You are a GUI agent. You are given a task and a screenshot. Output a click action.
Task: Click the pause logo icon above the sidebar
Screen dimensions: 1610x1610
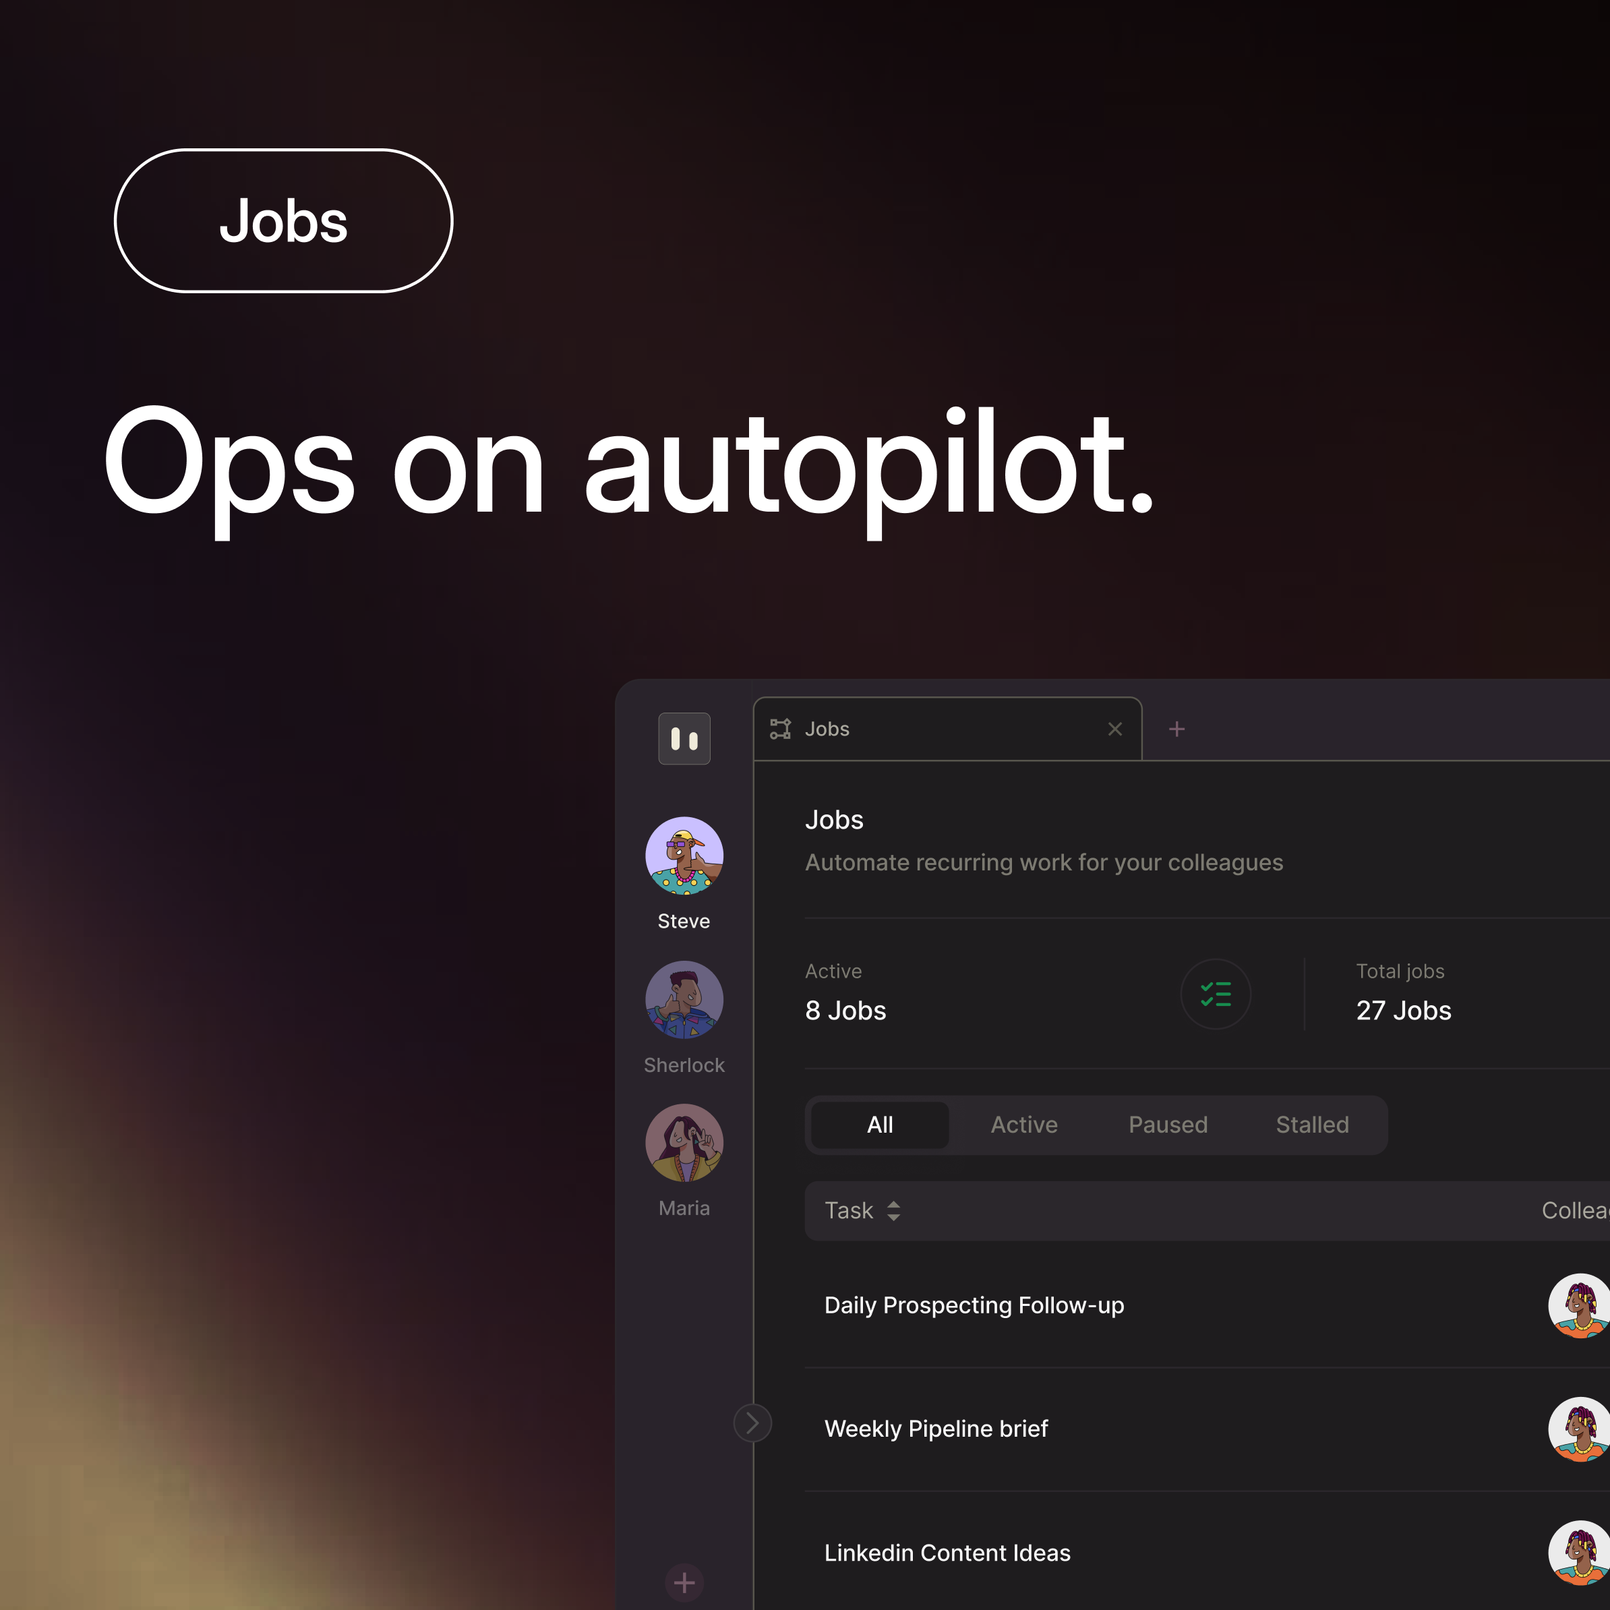point(684,738)
